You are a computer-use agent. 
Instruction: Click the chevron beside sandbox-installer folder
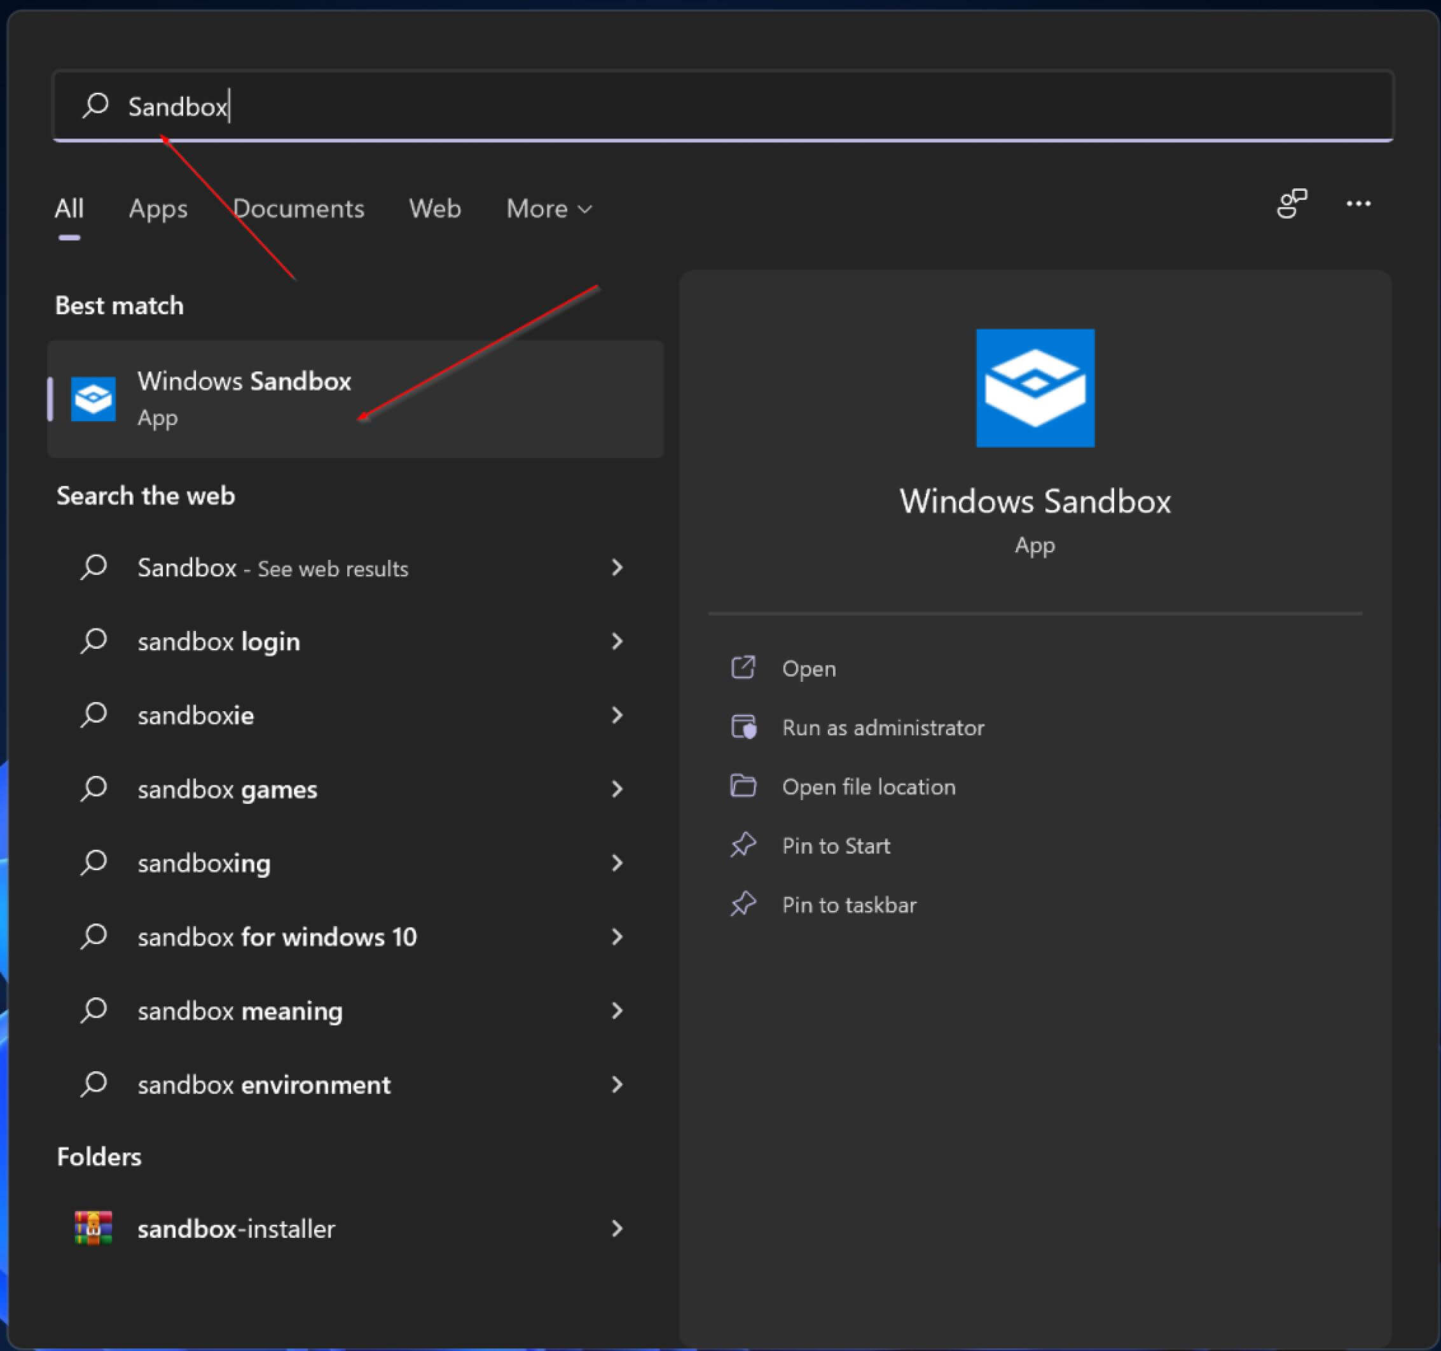click(x=617, y=1228)
